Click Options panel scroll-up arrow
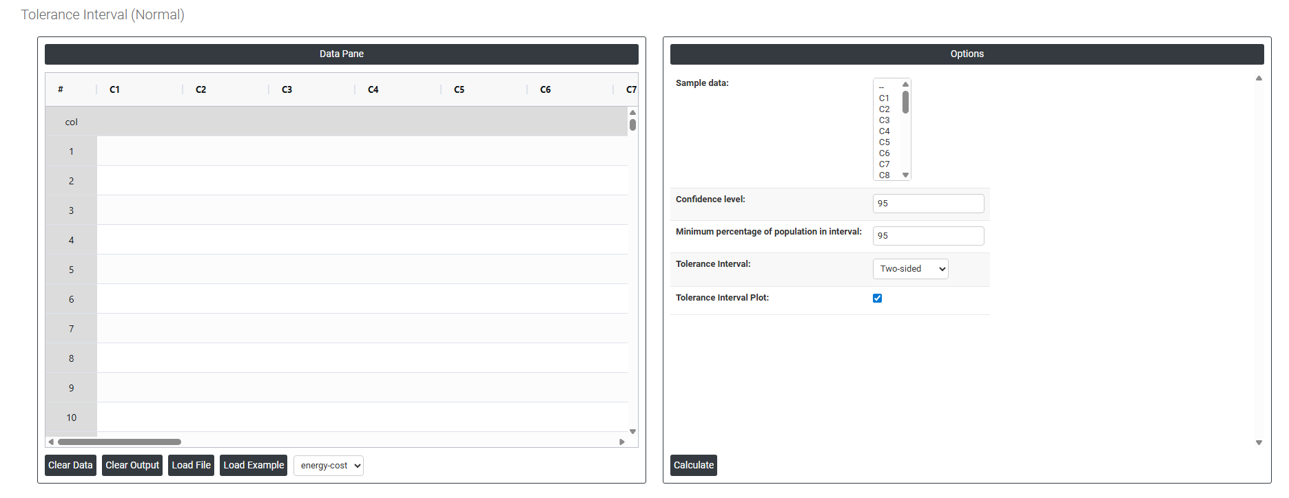1289x498 pixels. click(1259, 78)
